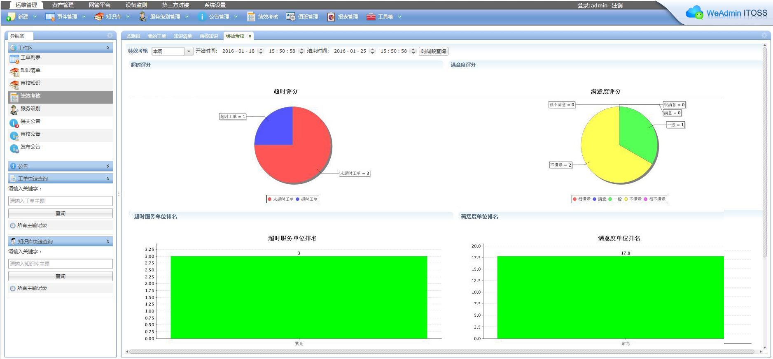The image size is (773, 359).
Task: Collapse the 工作区 sidebar section
Action: (107, 48)
